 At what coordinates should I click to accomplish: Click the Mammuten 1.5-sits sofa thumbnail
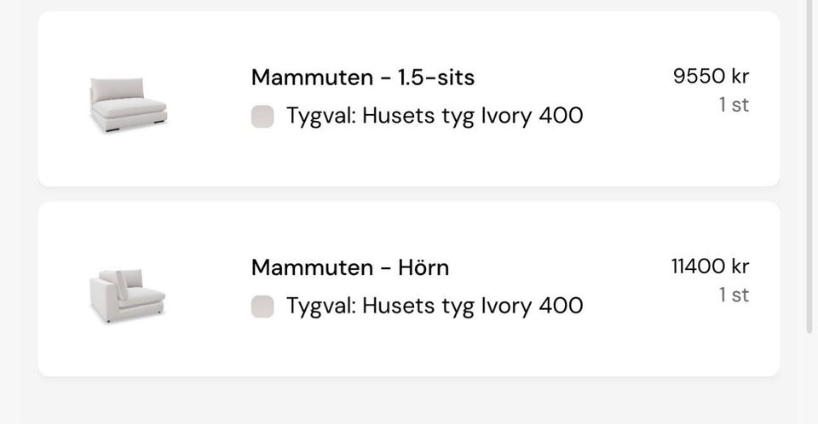coord(129,104)
